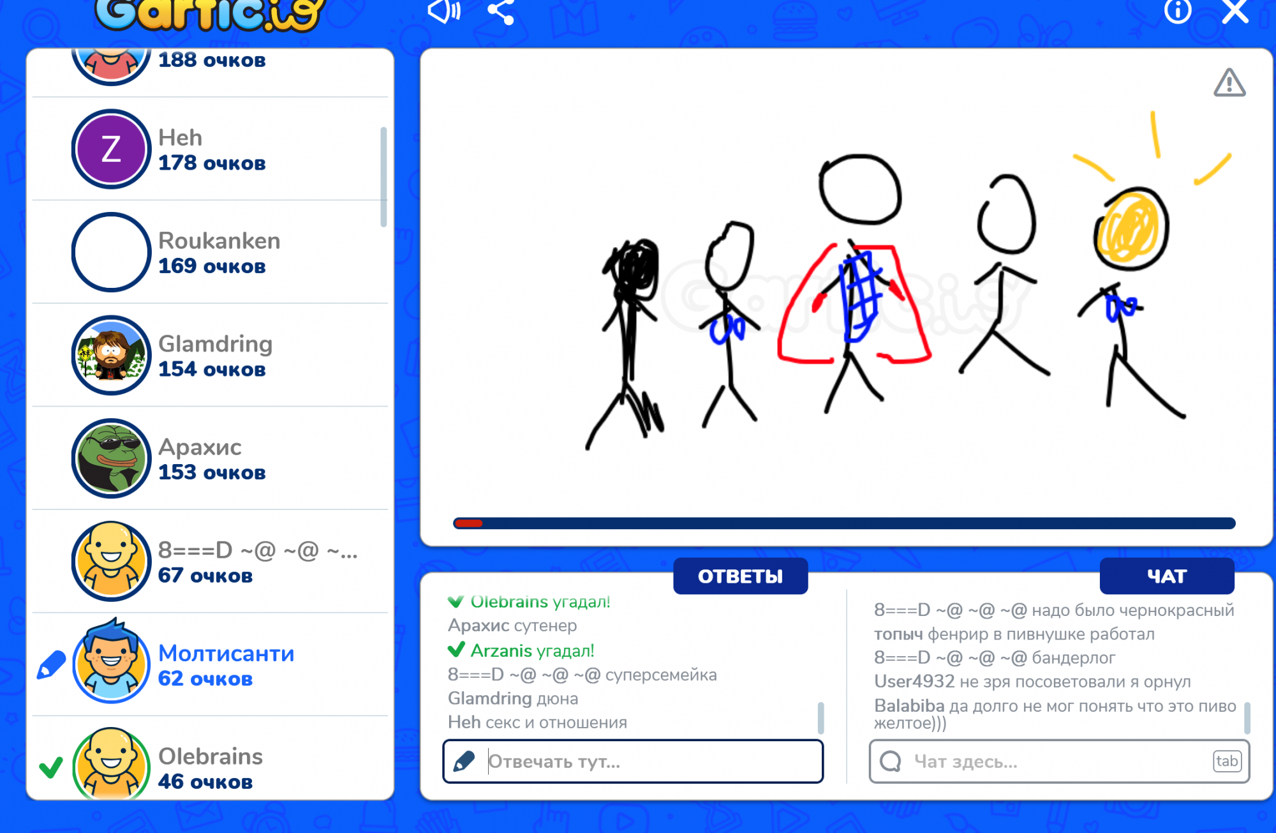Viewport: 1276px width, 833px height.
Task: Click the green checkmark next to Olebrains
Action: point(52,767)
